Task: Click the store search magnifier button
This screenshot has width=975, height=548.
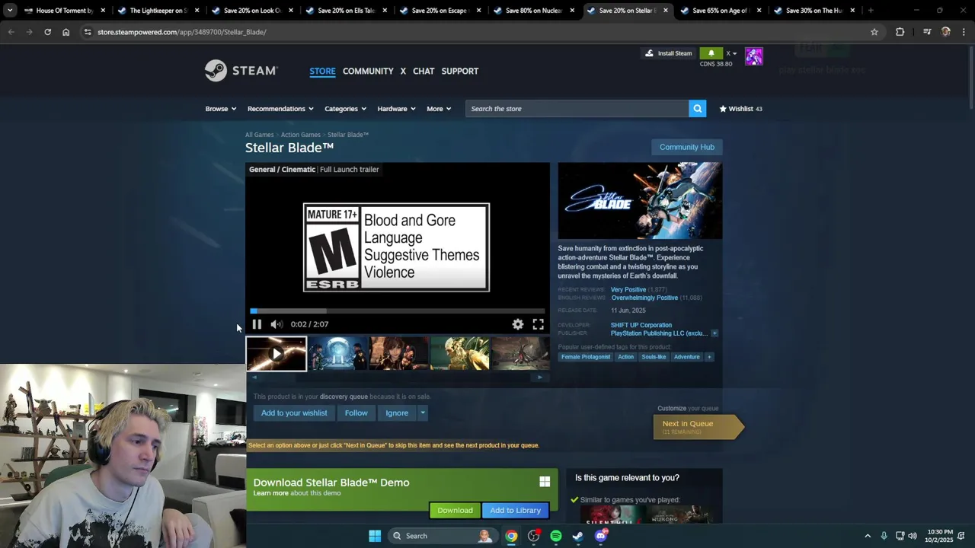Action: [x=697, y=109]
